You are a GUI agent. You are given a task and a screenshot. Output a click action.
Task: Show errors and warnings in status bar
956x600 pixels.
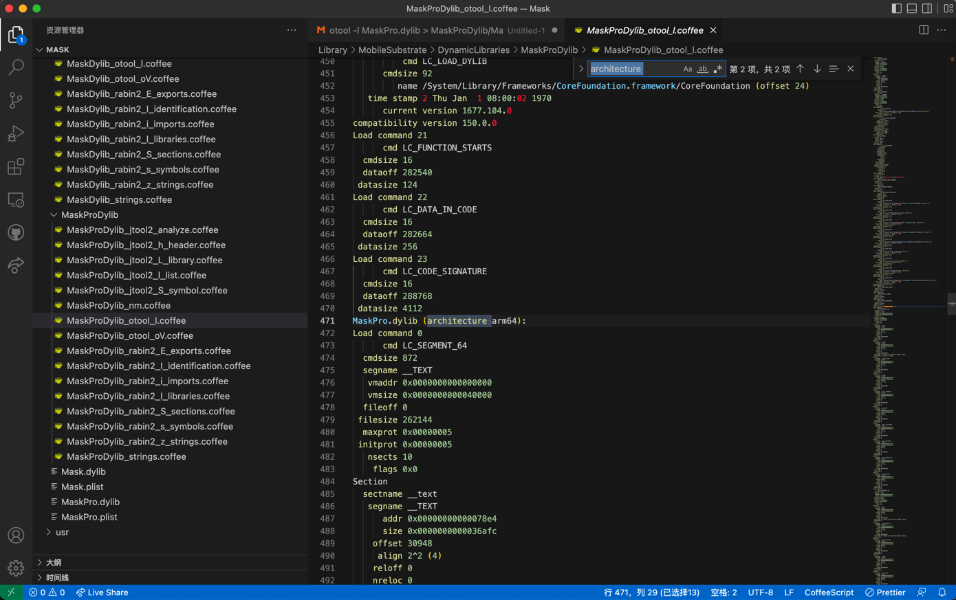(x=47, y=592)
